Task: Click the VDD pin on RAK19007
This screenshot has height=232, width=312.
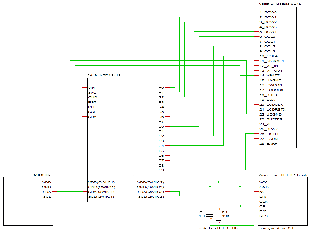Action: coord(47,182)
